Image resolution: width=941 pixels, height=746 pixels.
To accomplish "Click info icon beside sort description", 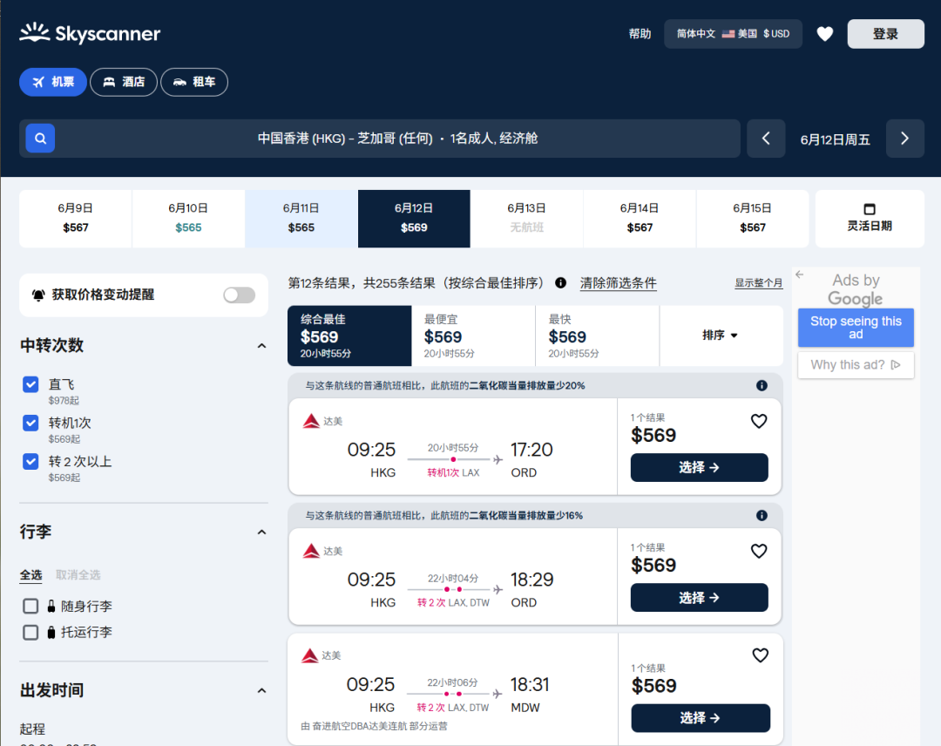I will coord(560,283).
